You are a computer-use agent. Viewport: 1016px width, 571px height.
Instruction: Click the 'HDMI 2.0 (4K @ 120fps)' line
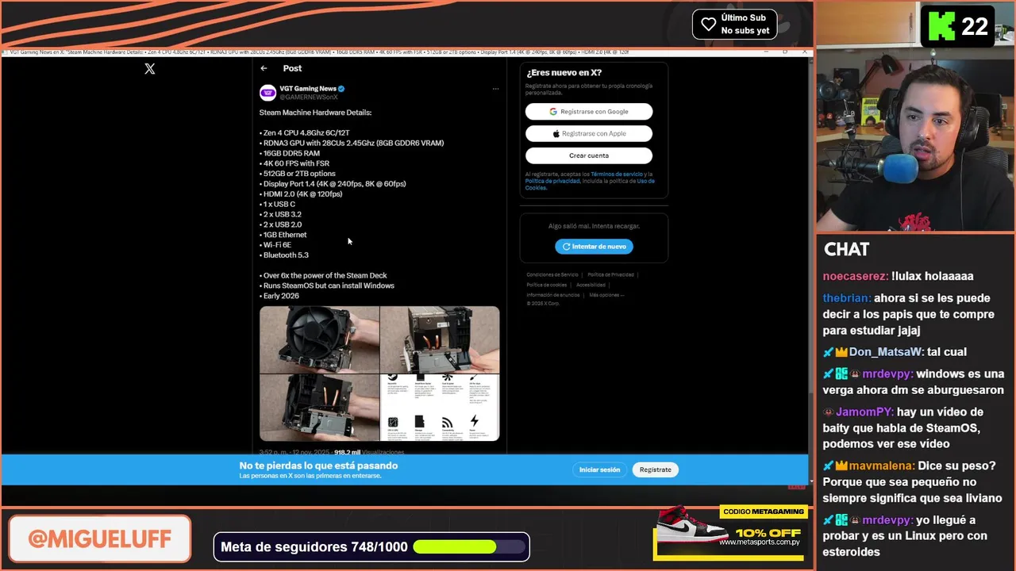coord(301,194)
